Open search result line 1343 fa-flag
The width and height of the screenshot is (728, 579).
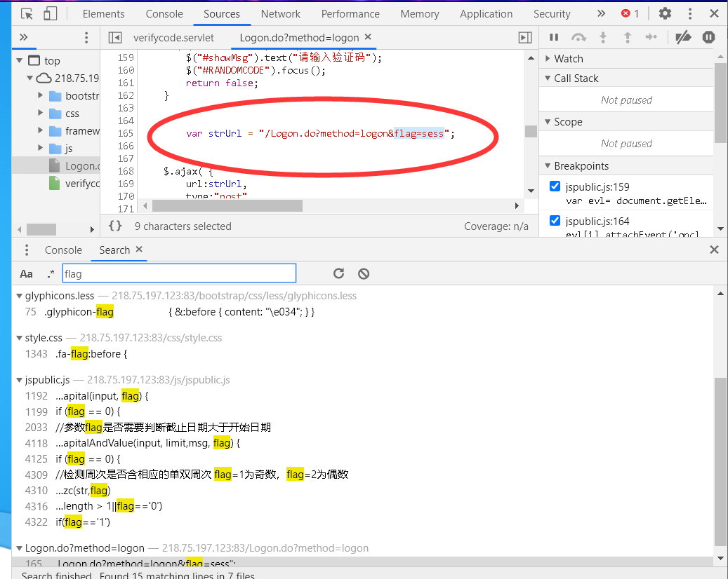click(x=76, y=354)
